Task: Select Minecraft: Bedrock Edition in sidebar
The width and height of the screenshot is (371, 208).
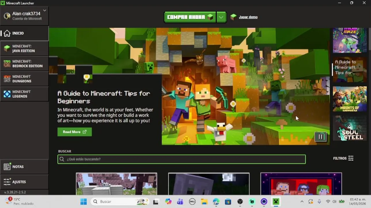Action: [x=24, y=64]
